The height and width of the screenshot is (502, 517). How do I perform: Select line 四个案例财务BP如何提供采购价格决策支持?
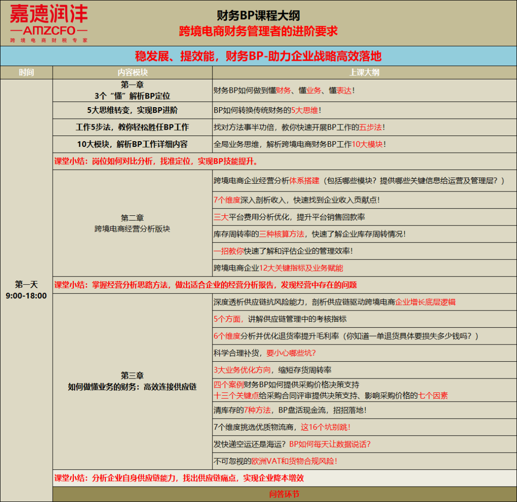point(286,384)
